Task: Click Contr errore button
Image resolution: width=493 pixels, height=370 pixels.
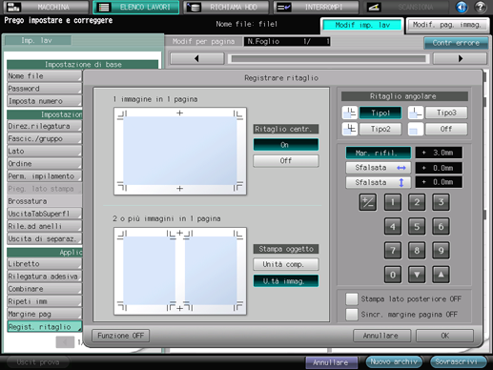Action: pos(456,43)
